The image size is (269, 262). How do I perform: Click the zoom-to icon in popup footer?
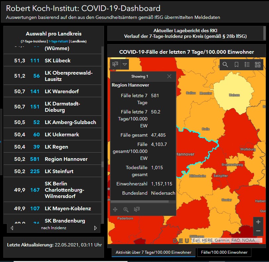(x=126, y=209)
